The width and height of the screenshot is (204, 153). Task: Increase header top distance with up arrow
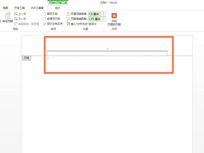[103, 13]
